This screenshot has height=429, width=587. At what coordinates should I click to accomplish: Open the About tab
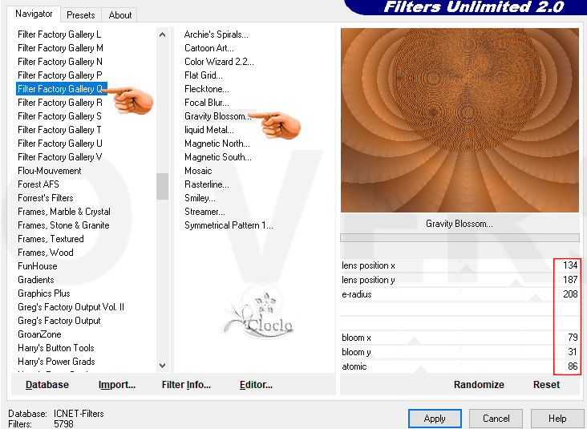point(120,14)
